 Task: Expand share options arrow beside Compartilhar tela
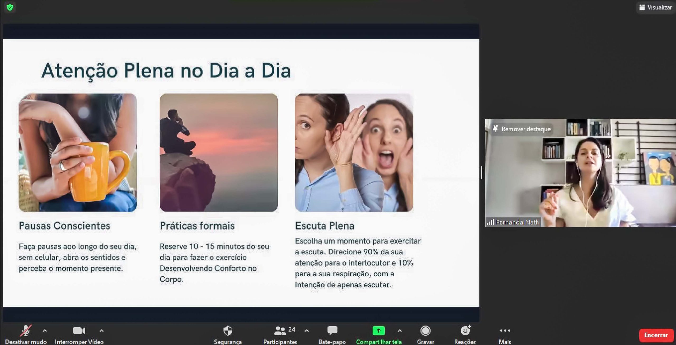tap(400, 331)
